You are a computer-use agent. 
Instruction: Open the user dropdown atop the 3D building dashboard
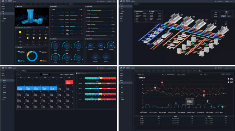110,1
